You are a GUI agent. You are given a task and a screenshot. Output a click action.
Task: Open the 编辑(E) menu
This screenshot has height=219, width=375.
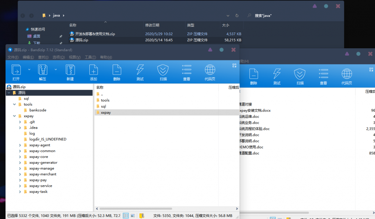point(28,57)
